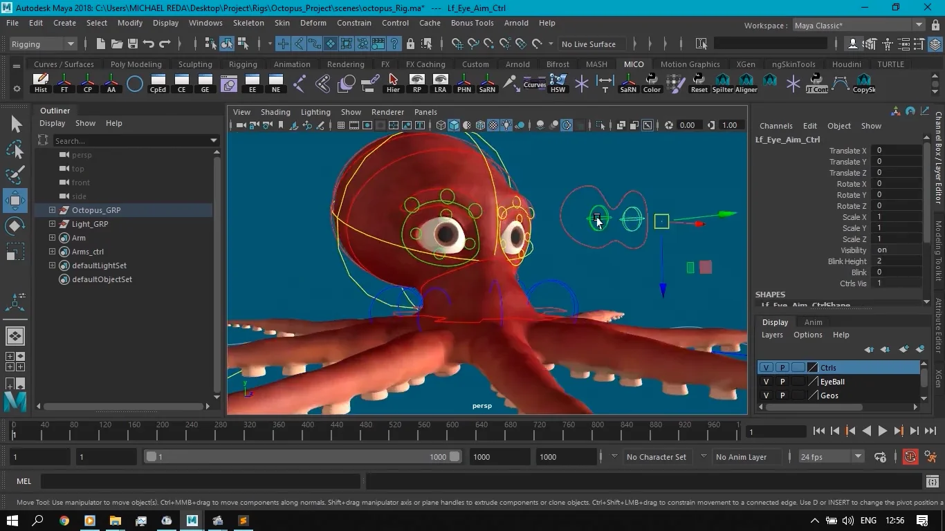This screenshot has width=945, height=531.
Task: Open layer editor Options menu
Action: 807,335
